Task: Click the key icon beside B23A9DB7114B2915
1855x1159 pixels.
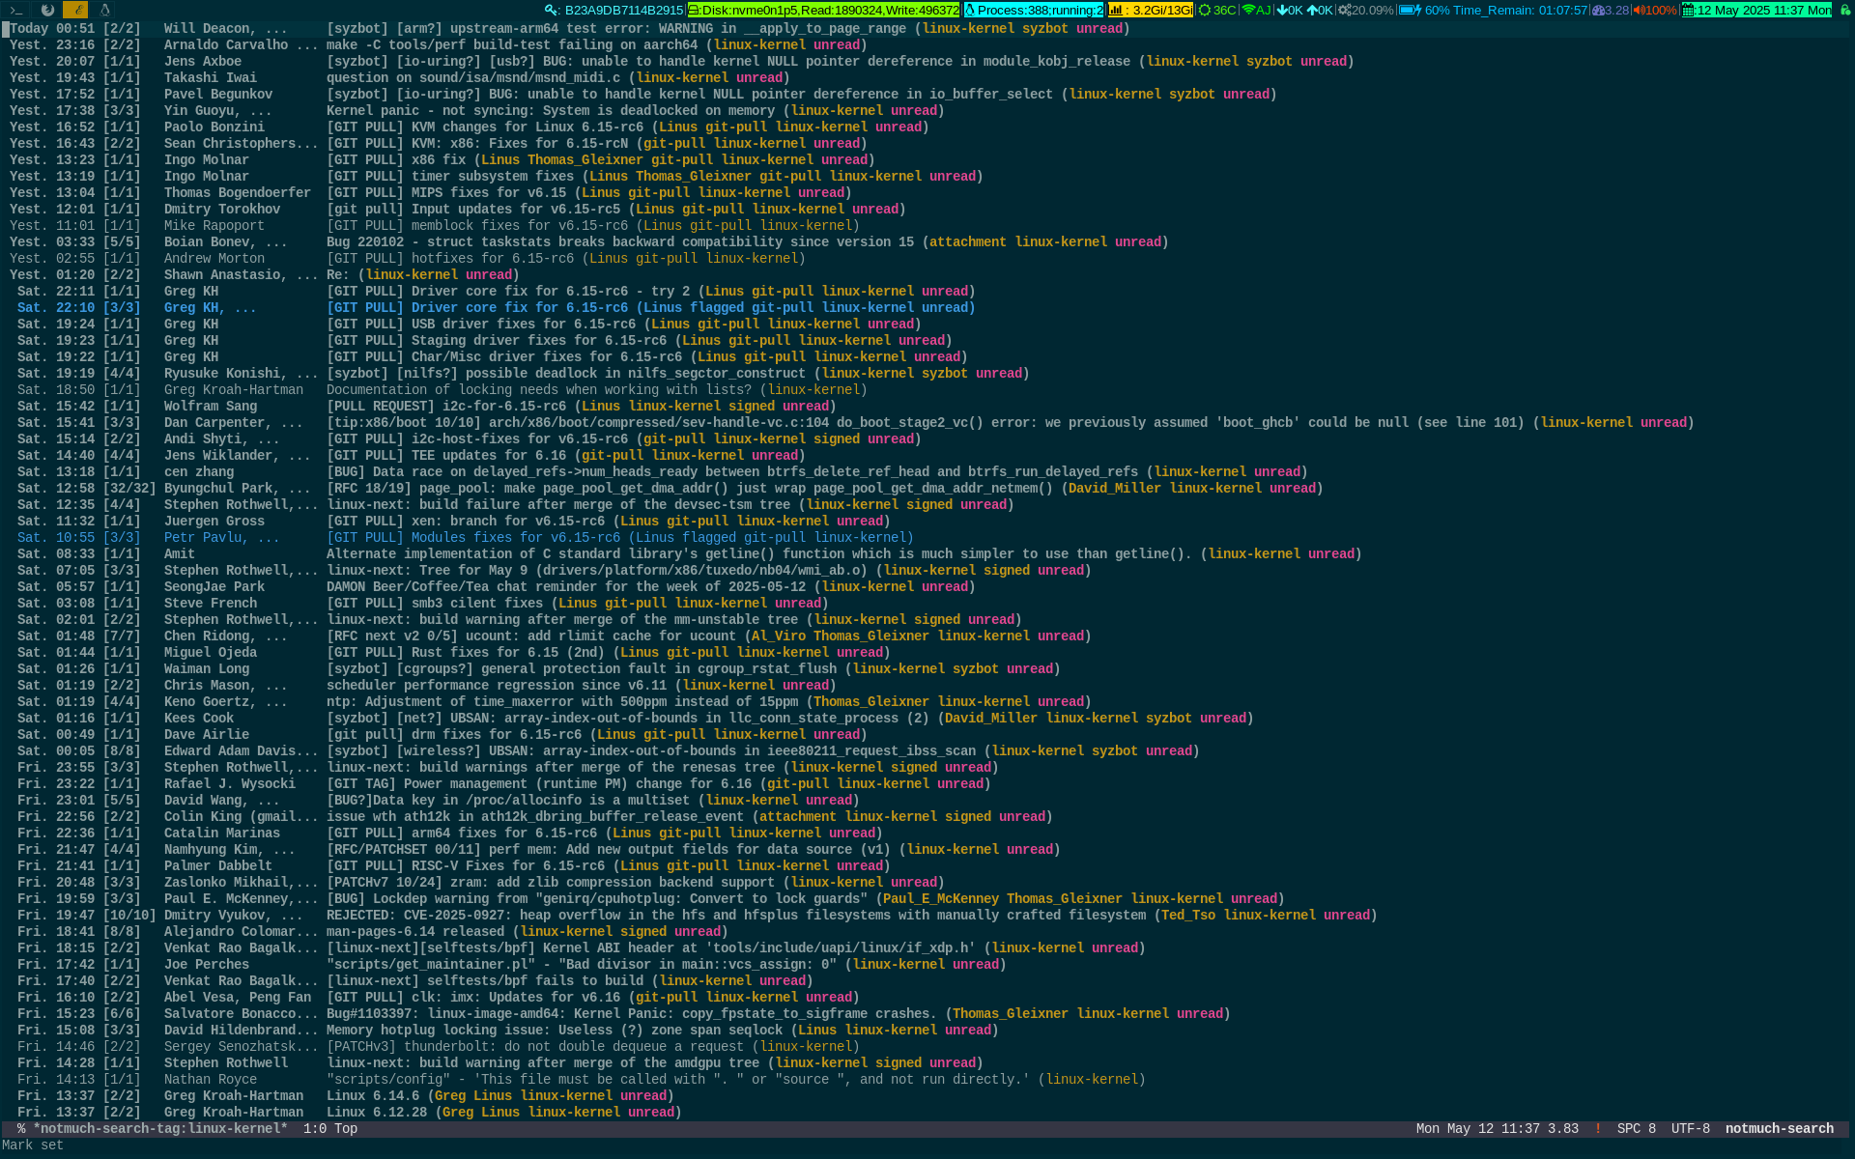Action: (x=552, y=10)
